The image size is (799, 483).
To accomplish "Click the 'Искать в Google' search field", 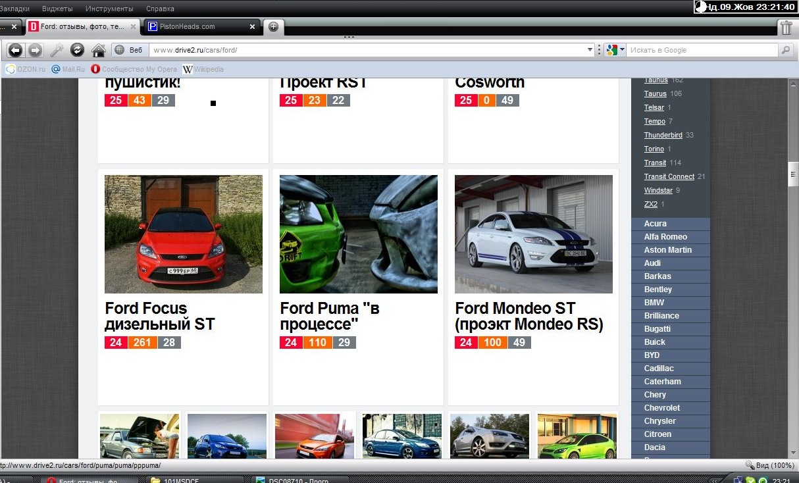I will point(702,50).
